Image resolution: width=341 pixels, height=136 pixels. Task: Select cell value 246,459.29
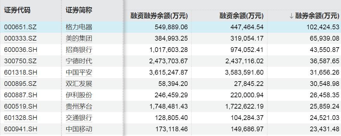[171, 95]
